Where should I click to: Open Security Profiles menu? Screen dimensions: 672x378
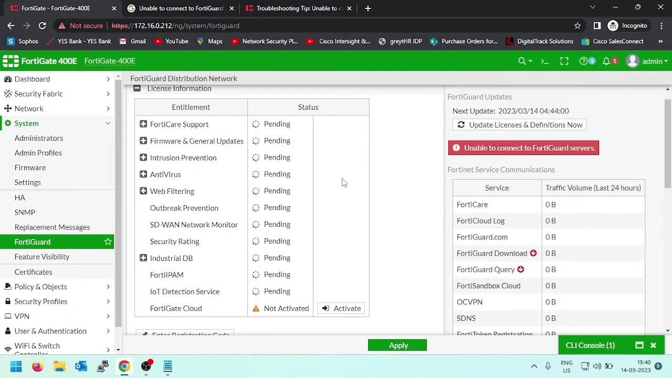coord(57,301)
